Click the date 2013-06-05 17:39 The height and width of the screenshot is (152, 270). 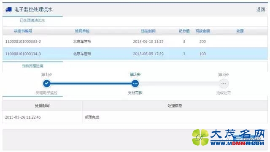pos(148,54)
